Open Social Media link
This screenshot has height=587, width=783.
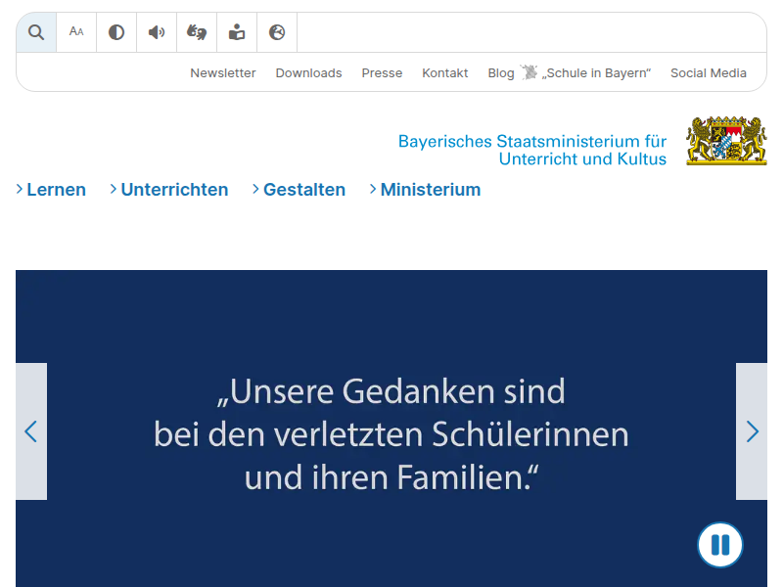(x=708, y=72)
